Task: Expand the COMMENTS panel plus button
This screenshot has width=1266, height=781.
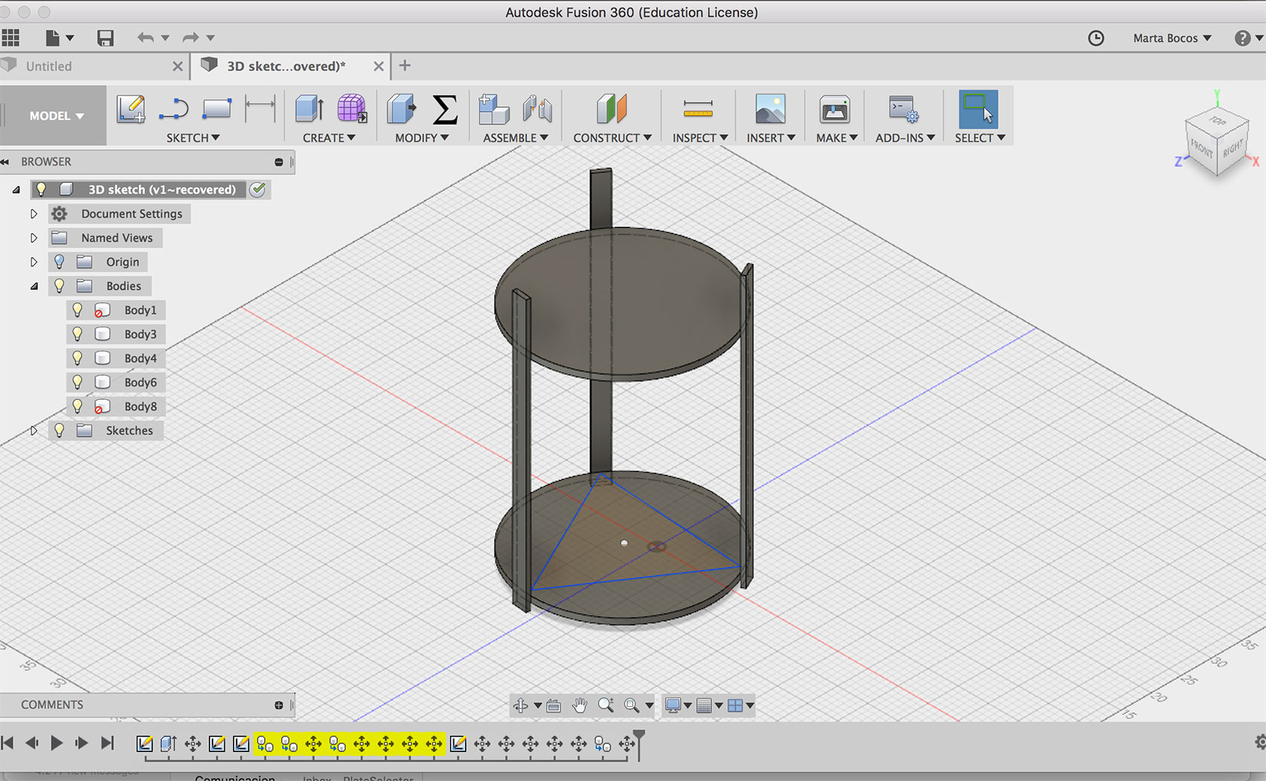Action: pyautogui.click(x=279, y=705)
